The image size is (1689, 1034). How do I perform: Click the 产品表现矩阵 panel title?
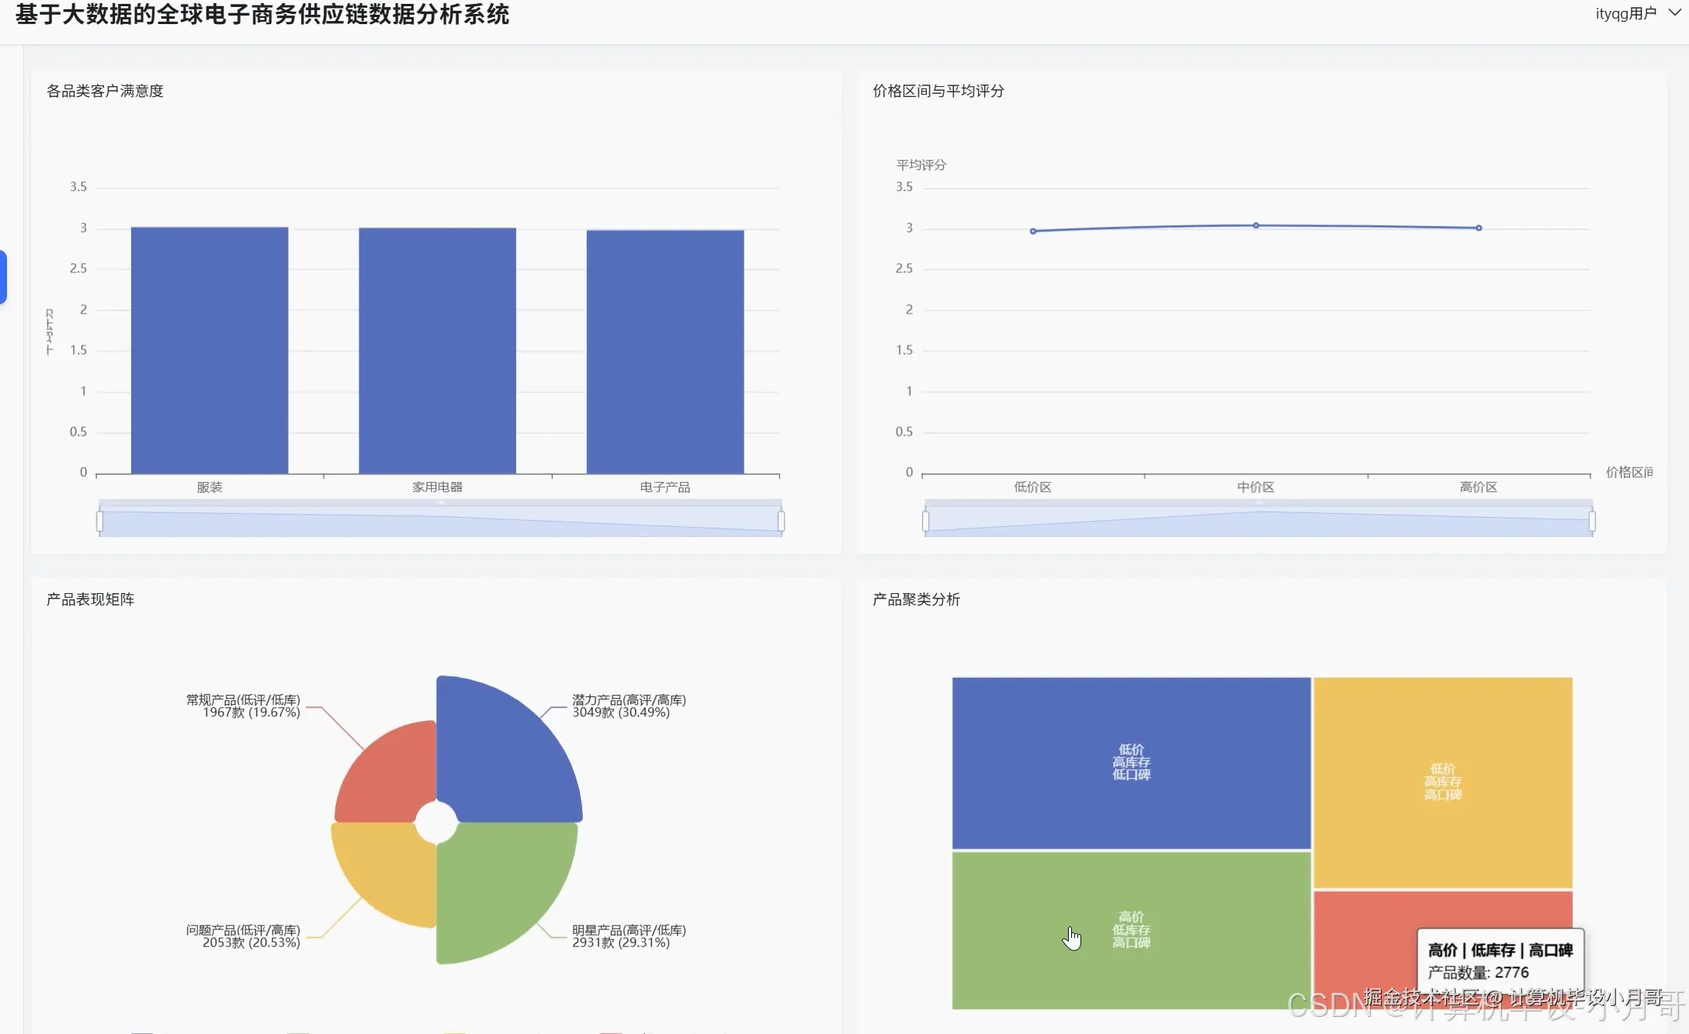90,599
